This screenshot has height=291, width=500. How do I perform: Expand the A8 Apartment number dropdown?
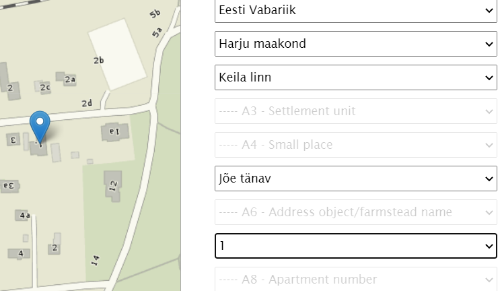pyautogui.click(x=356, y=279)
